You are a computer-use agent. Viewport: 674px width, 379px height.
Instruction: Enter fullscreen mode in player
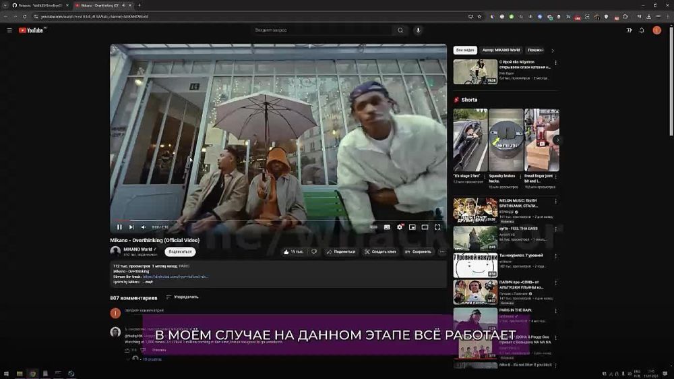pyautogui.click(x=437, y=227)
